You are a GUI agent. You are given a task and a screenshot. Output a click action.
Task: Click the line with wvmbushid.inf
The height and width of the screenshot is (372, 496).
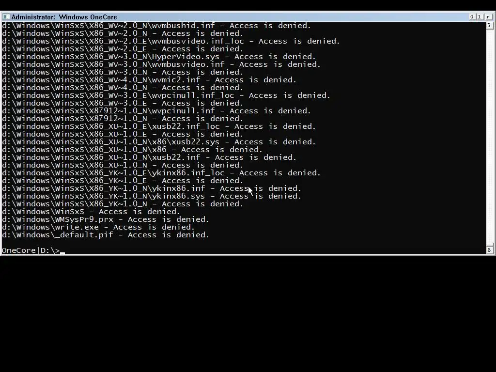156,26
